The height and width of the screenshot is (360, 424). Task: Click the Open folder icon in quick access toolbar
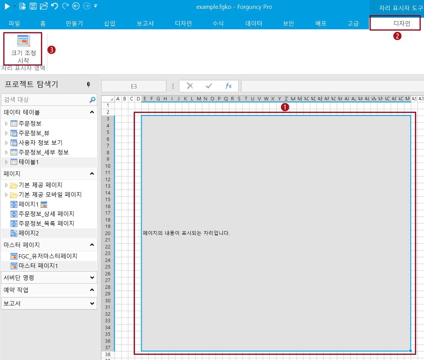(x=44, y=6)
